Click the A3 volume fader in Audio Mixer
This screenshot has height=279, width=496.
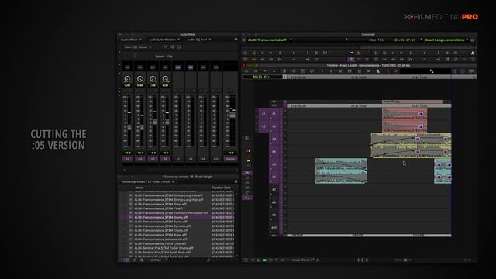click(x=129, y=127)
